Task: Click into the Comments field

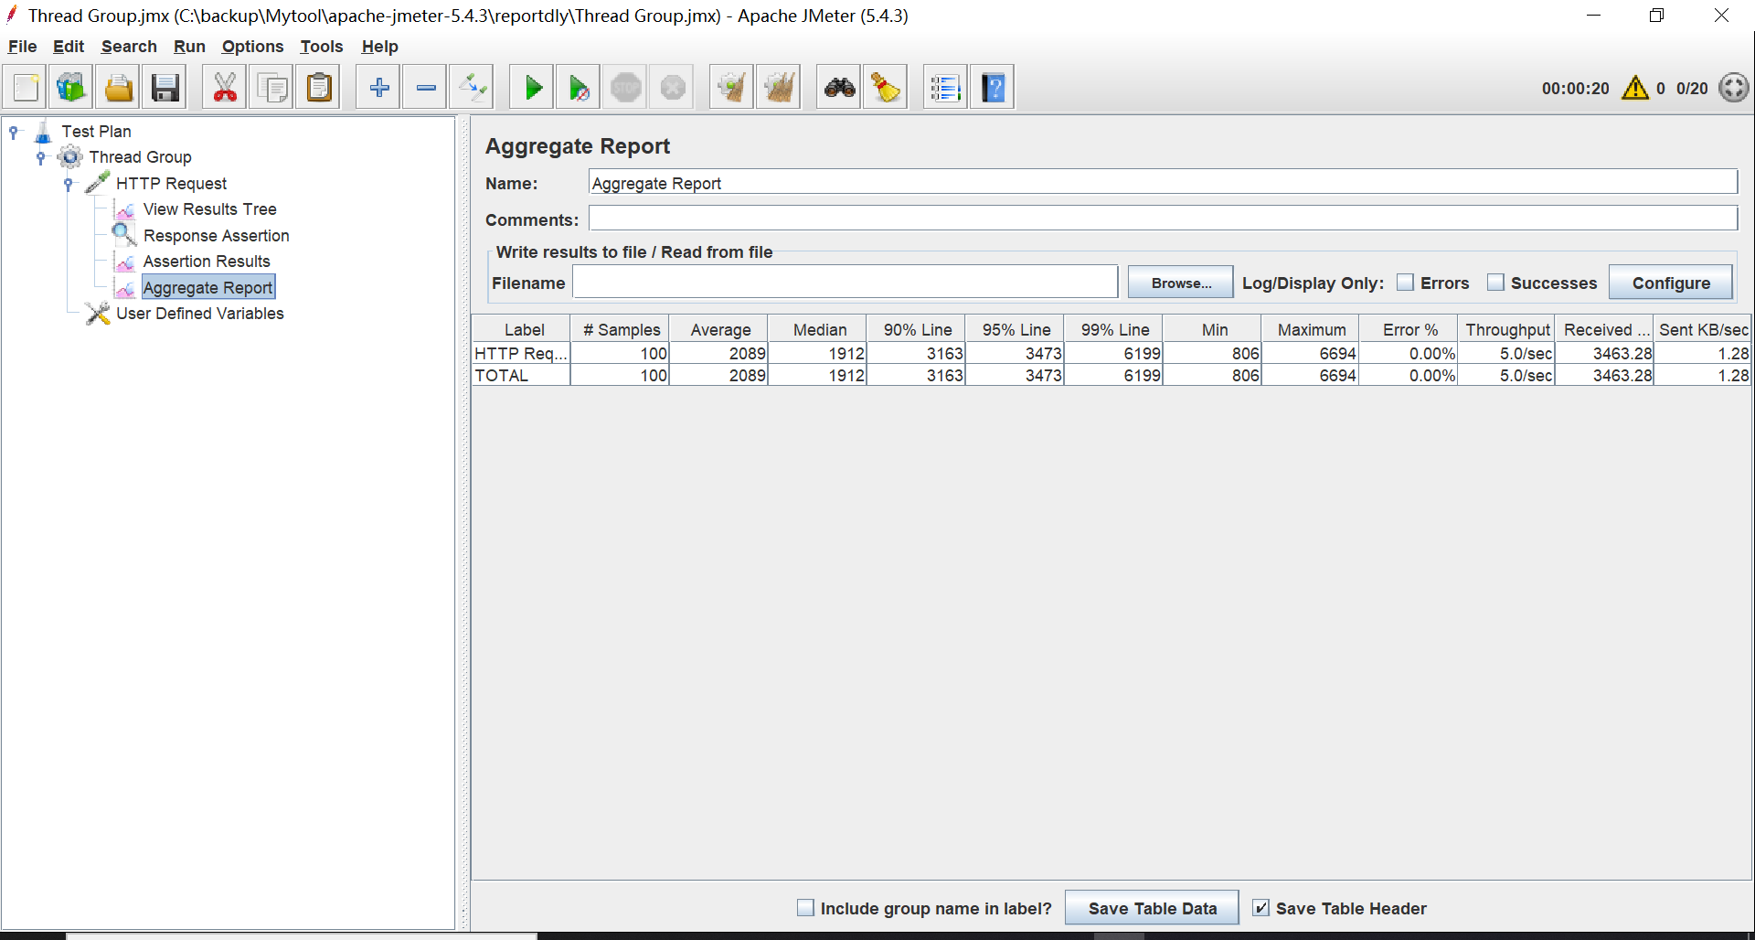Action: pos(1163,219)
